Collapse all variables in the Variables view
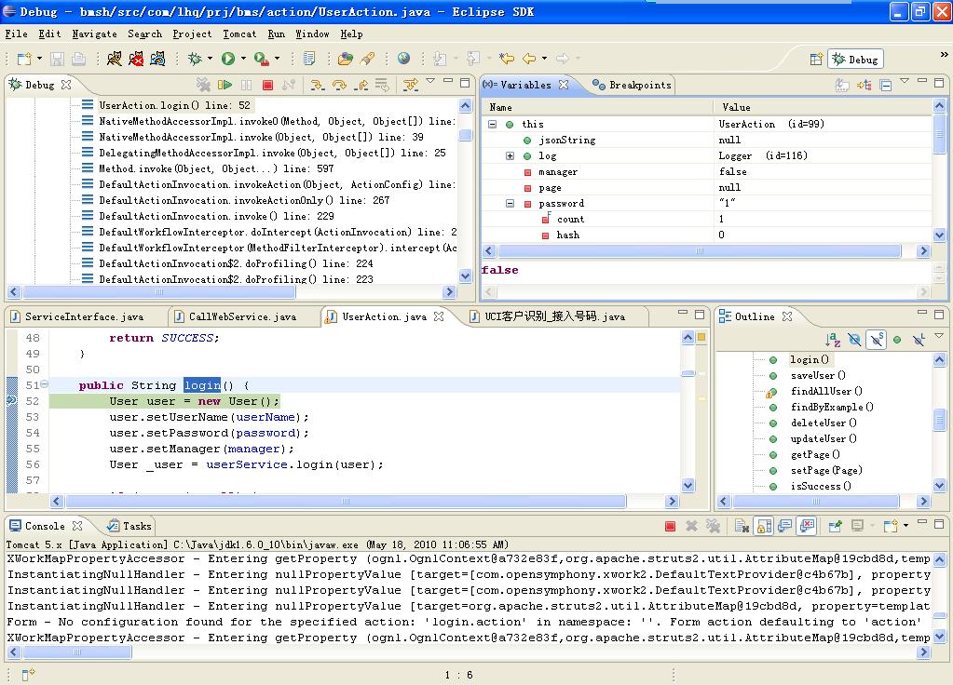 [885, 85]
